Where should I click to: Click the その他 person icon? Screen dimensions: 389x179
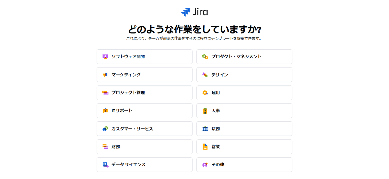(x=205, y=165)
